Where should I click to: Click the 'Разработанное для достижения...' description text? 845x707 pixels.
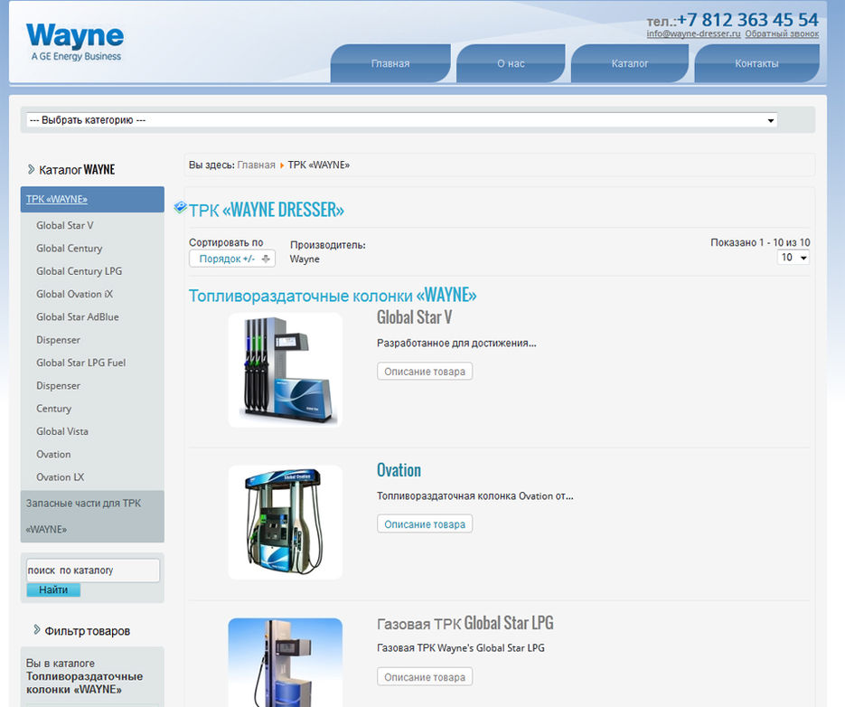[456, 343]
